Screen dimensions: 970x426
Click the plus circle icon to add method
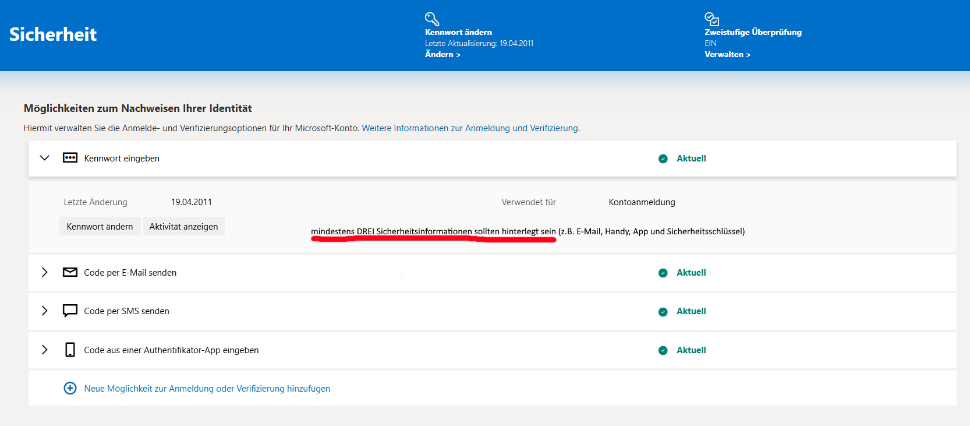click(70, 388)
